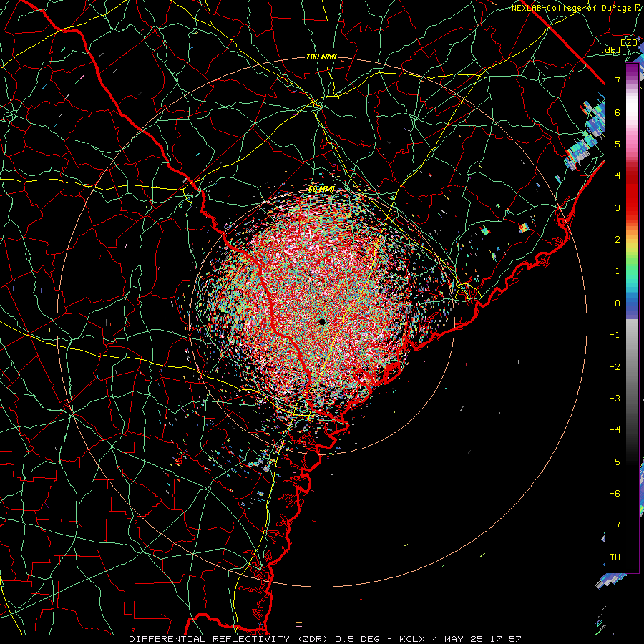Viewport: 644px width, 644px height.
Task: Select the 1 value on the dB scale
Action: tap(618, 271)
